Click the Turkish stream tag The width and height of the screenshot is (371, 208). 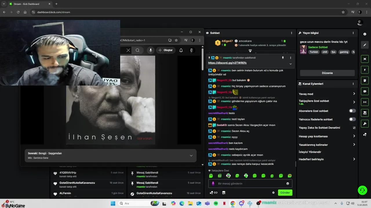314,52
